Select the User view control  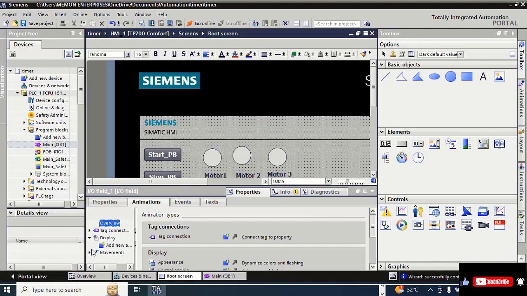coord(418,211)
